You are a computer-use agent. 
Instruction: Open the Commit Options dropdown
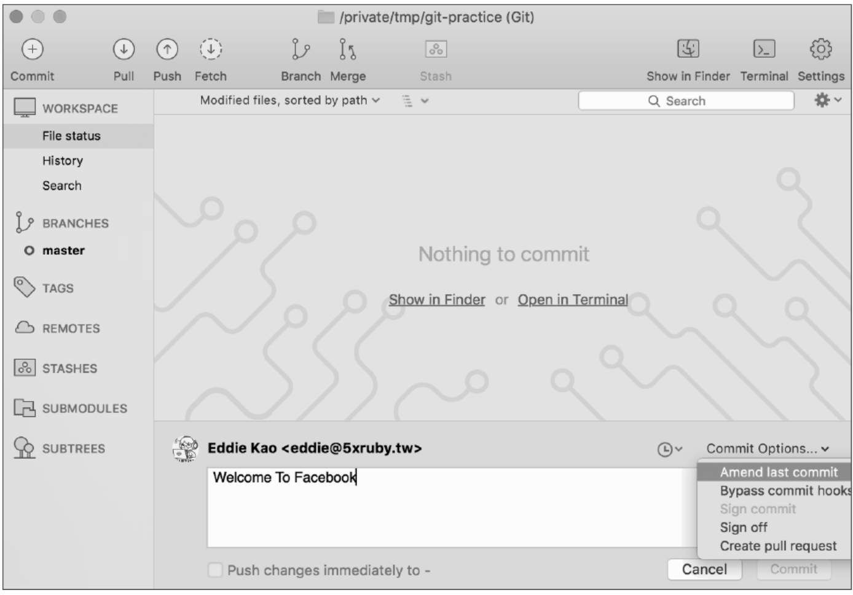(x=767, y=449)
